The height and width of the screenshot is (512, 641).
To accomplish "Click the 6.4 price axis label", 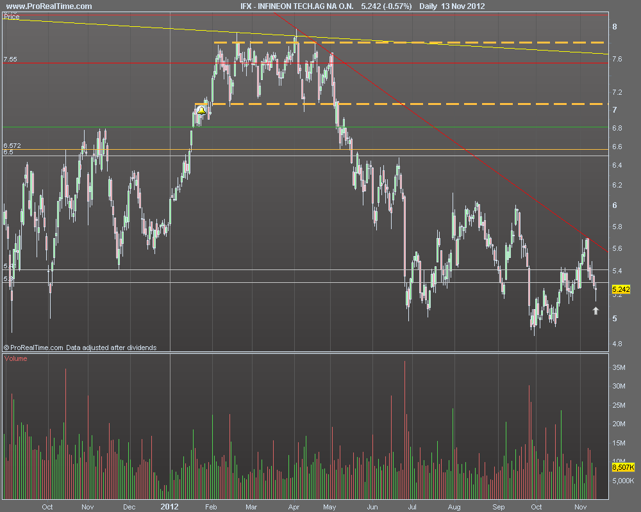I will coord(617,165).
